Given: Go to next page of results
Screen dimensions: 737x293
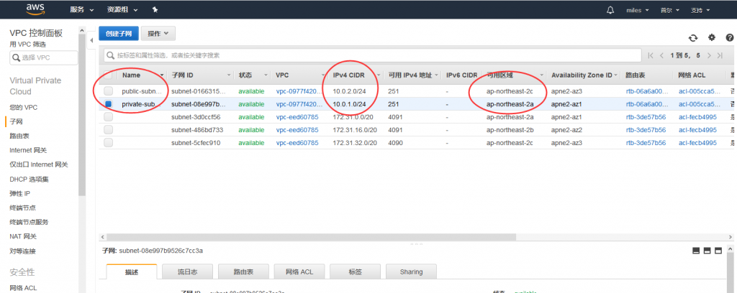Looking at the screenshot, I should coord(709,55).
